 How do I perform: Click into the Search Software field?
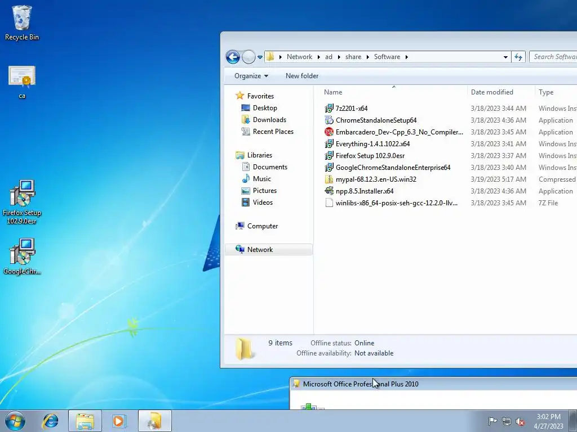tap(553, 57)
